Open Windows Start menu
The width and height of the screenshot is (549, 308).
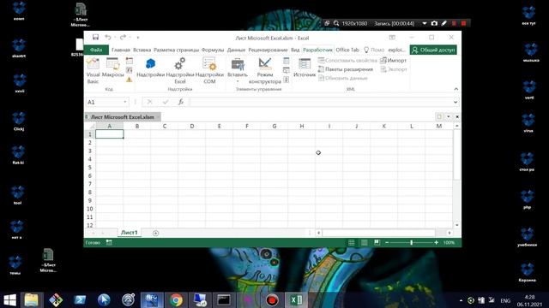coord(9,300)
